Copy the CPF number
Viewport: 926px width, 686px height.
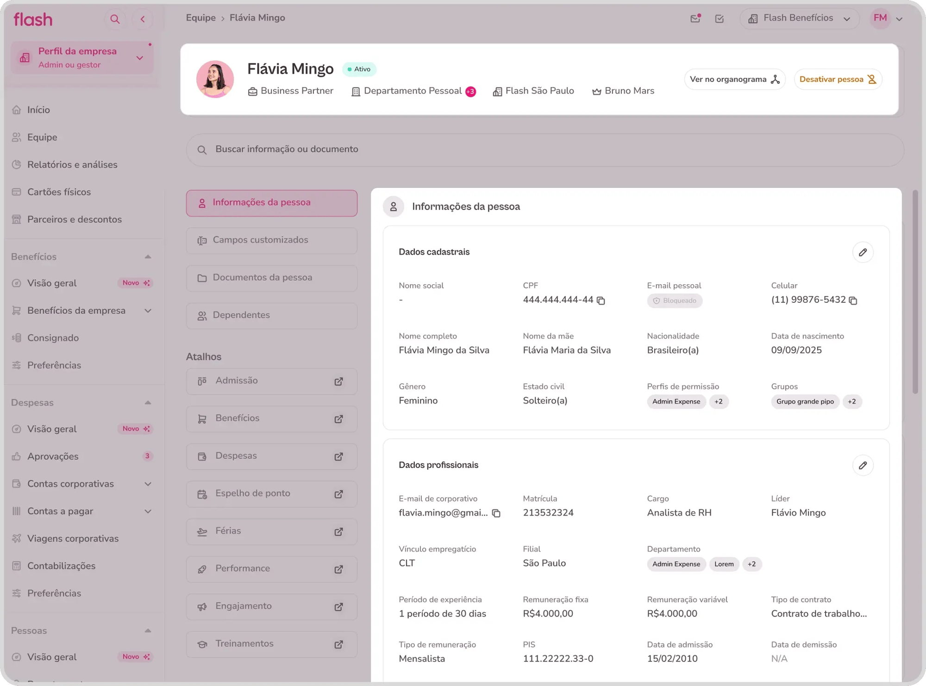point(601,300)
